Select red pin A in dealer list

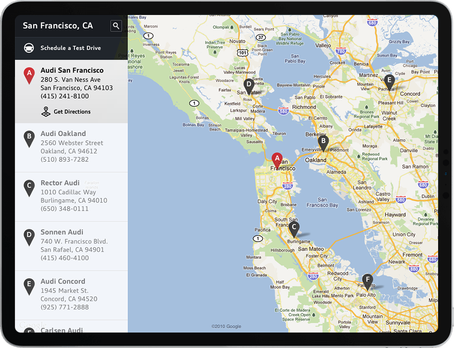(29, 75)
